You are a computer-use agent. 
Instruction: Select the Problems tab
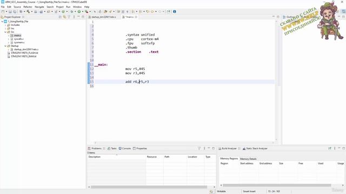96,149
